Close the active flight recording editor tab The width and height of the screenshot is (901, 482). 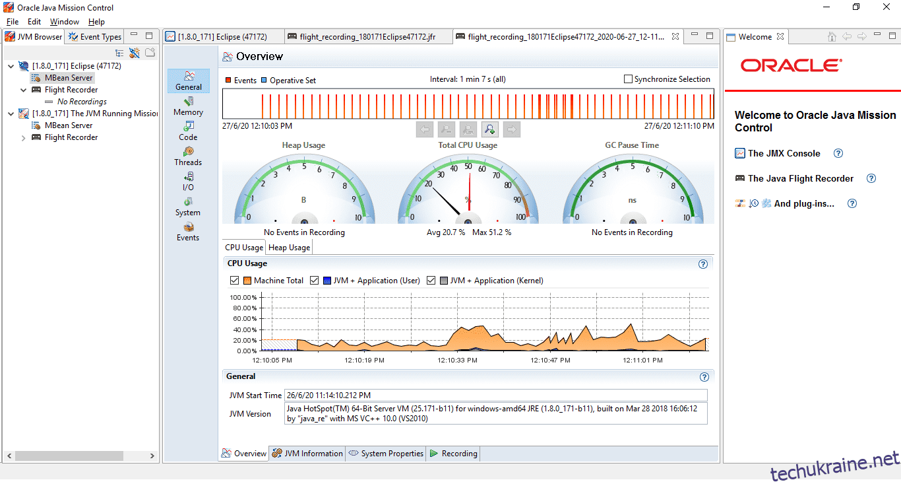[x=675, y=37]
